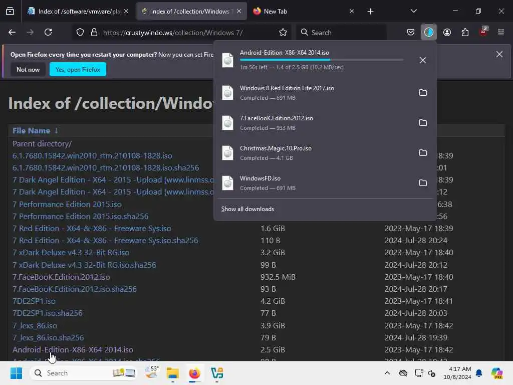Open Extensions puzzle icon

coord(465,32)
